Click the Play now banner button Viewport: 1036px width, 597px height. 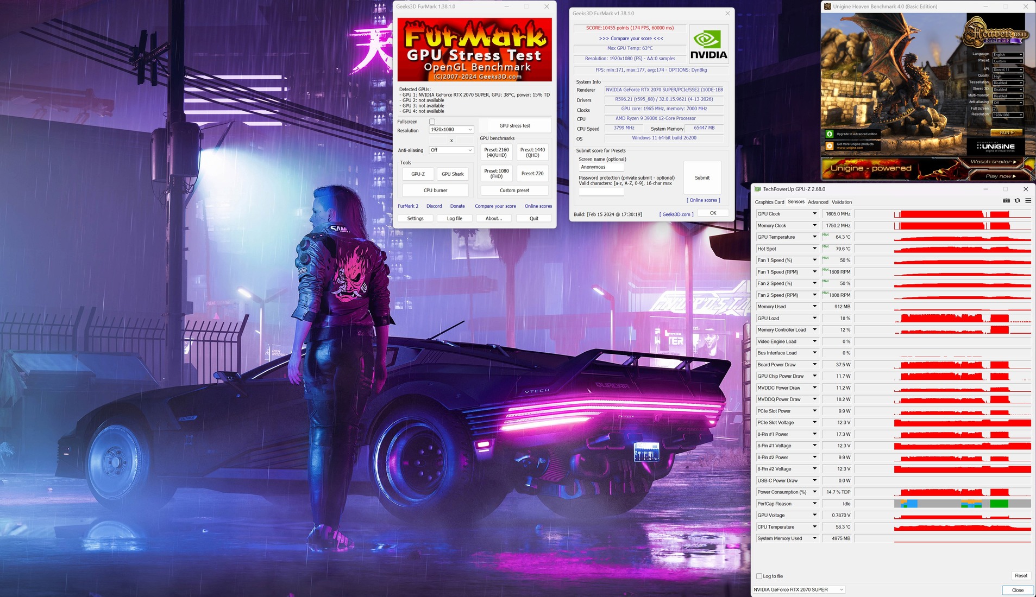tap(1001, 176)
